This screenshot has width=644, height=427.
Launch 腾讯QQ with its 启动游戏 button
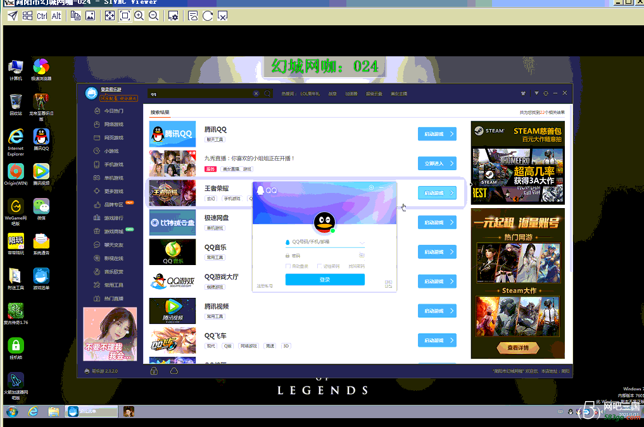437,133
